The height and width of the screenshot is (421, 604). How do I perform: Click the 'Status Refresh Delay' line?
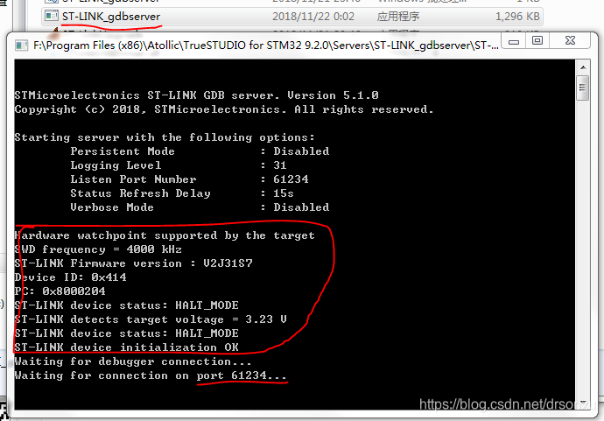coord(182,193)
